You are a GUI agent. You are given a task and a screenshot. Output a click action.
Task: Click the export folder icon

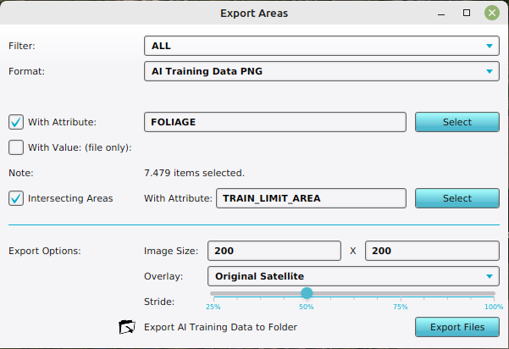click(128, 327)
